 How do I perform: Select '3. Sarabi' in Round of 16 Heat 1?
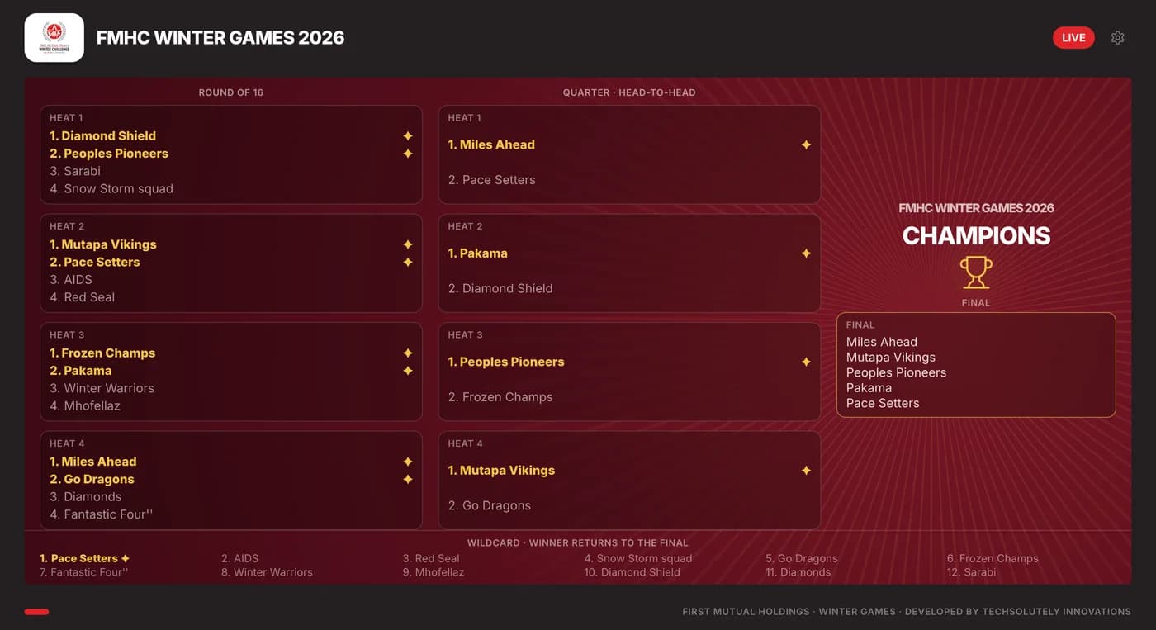pyautogui.click(x=75, y=171)
